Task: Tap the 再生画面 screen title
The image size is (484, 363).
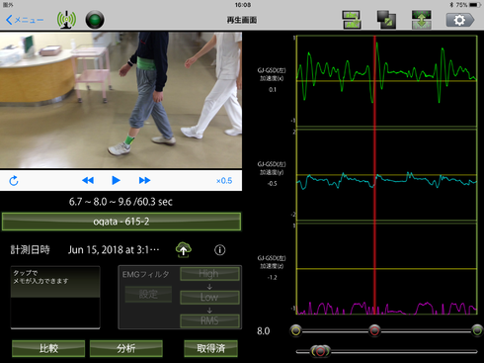Action: pos(242,20)
